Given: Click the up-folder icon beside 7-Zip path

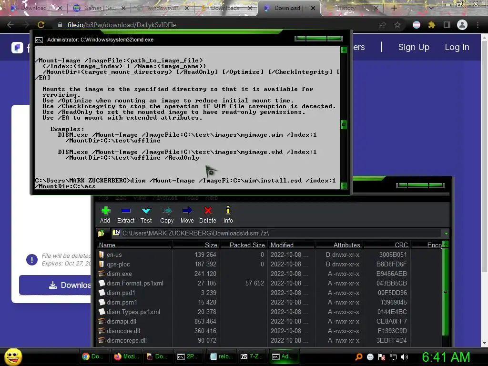Looking at the screenshot, I should click(x=101, y=233).
